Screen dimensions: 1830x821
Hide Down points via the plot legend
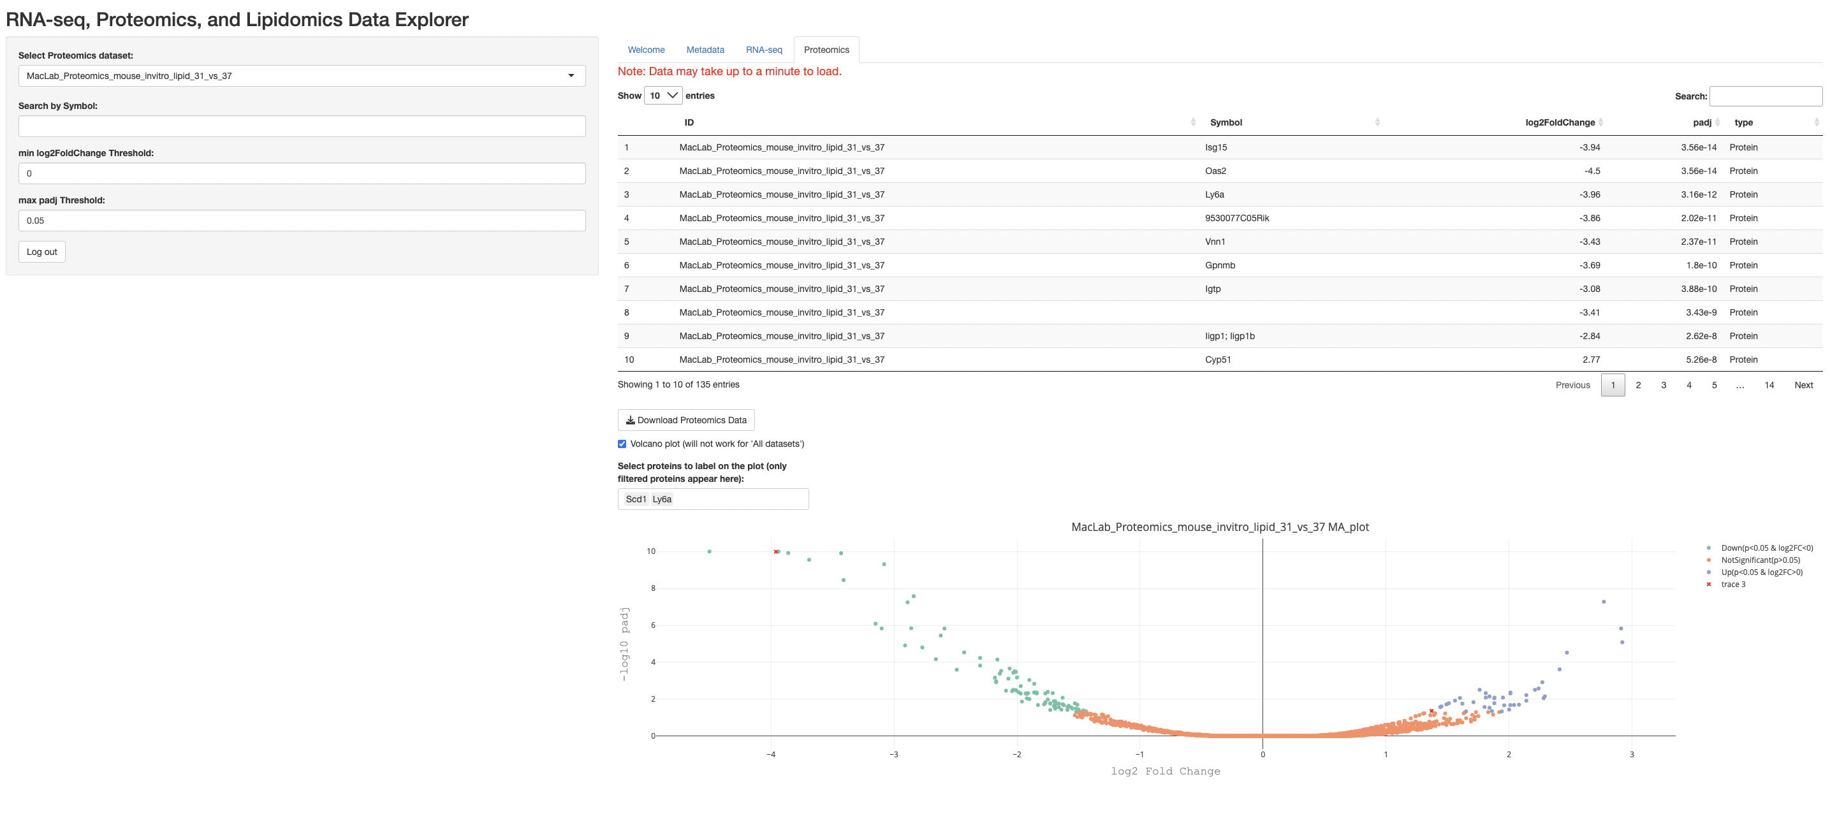click(x=1711, y=548)
